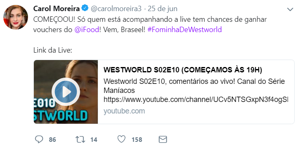
Task: Open the WESTWORLD S02E10 card title
Action: coord(183,70)
